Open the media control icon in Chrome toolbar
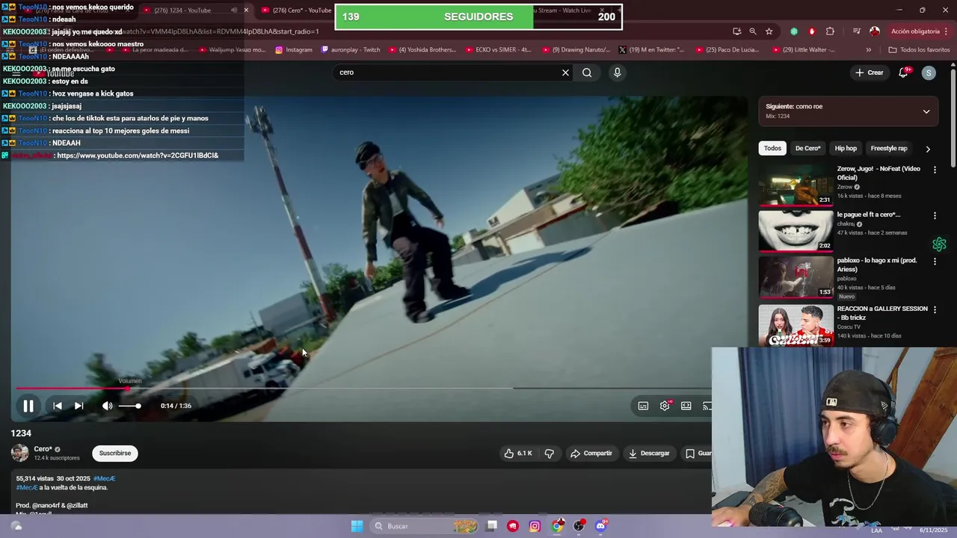This screenshot has width=957, height=538. point(856,31)
